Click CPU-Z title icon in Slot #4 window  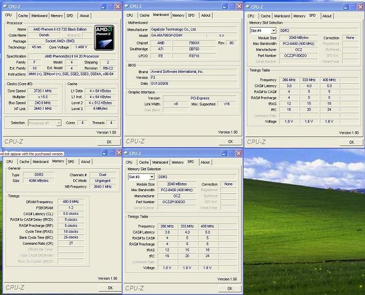[x=249, y=6]
